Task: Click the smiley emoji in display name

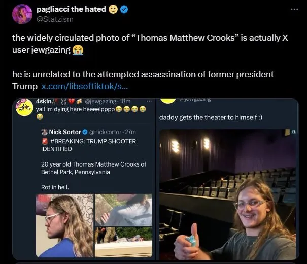Action: tap(114, 9)
